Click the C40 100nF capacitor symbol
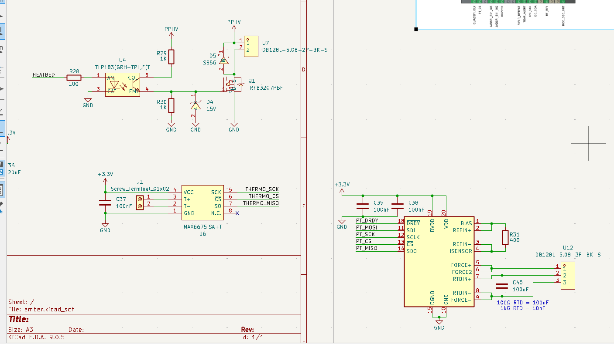The height and width of the screenshot is (344, 614). (502, 286)
